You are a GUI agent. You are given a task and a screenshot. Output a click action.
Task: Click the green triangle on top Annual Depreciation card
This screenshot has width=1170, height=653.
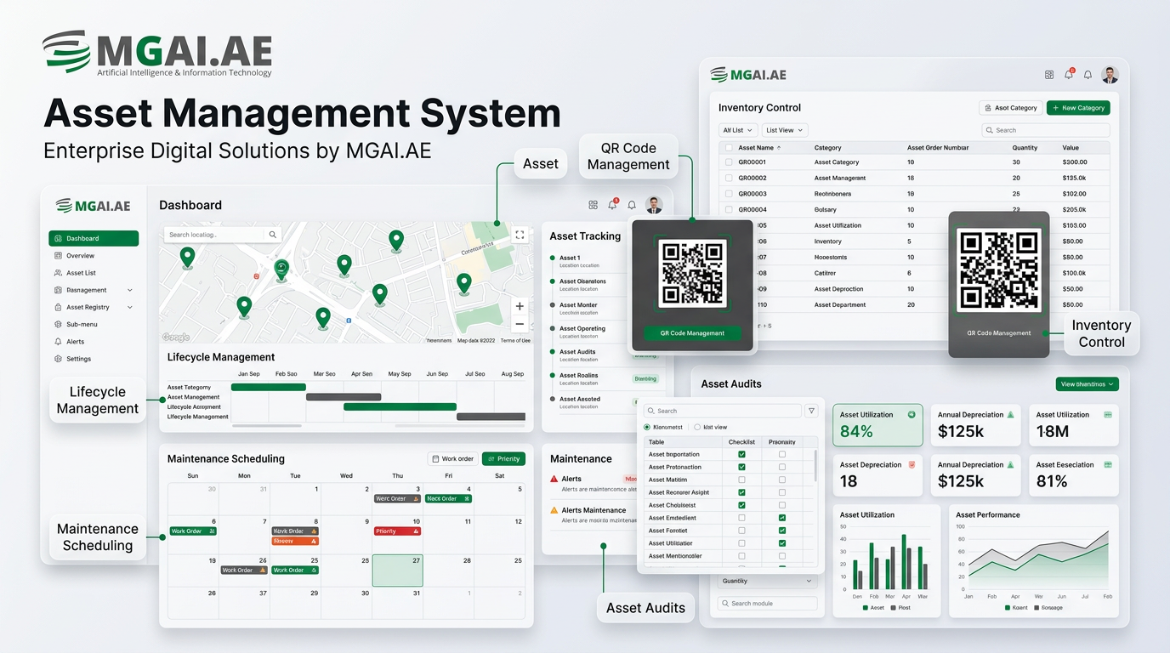(1010, 415)
